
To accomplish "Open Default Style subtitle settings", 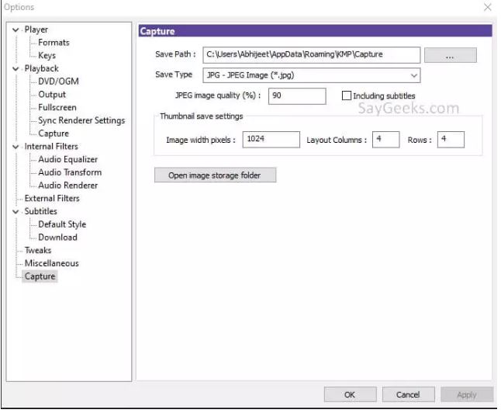I will coord(62,224).
